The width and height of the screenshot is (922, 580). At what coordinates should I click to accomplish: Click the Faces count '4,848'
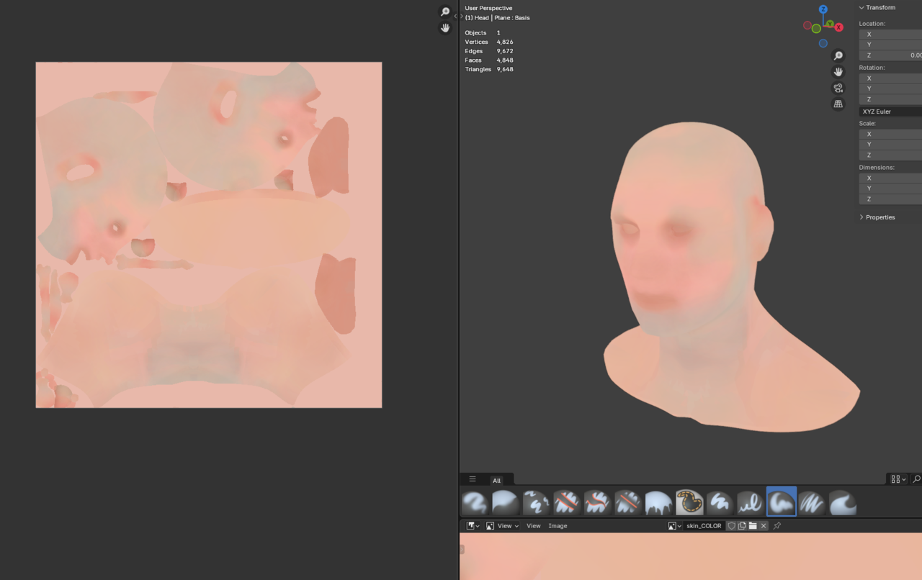point(505,60)
